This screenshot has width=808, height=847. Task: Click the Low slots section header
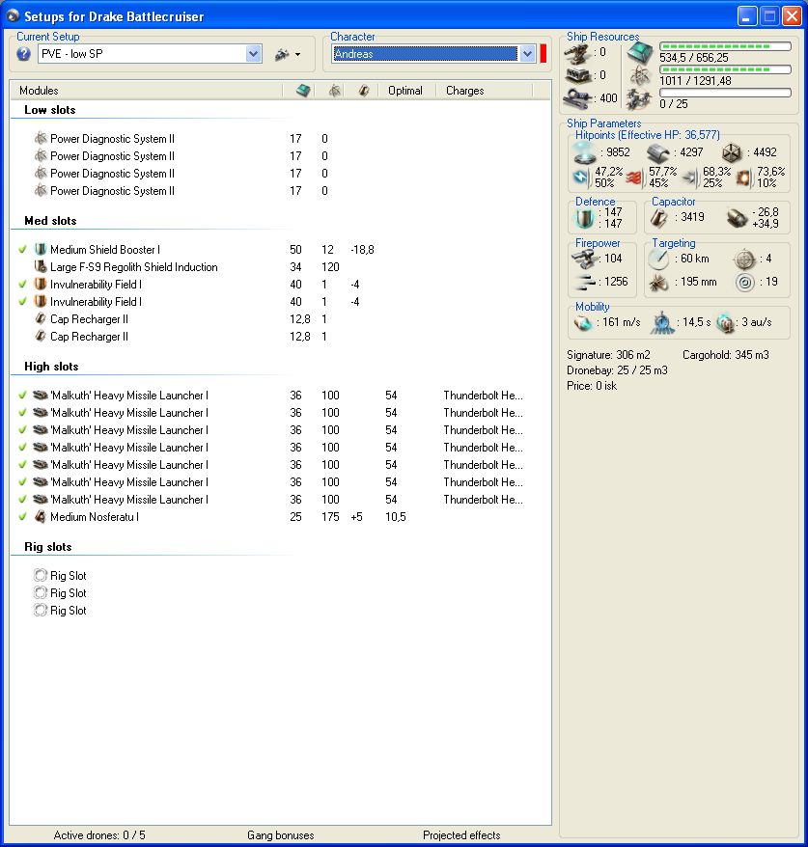pos(50,110)
